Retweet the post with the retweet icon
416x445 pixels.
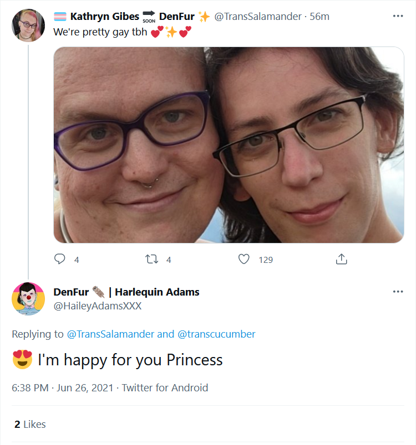click(x=151, y=259)
